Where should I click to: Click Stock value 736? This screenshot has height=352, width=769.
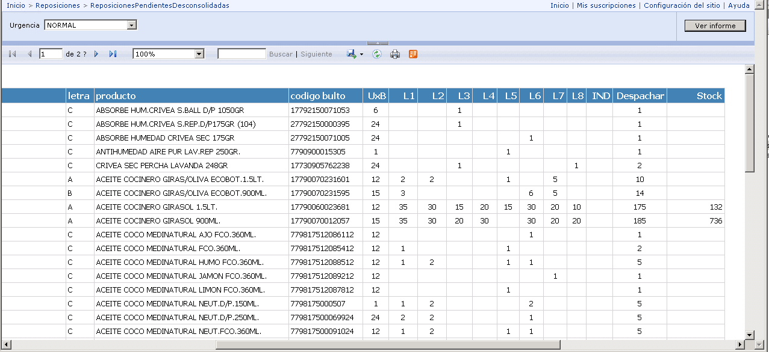coord(716,221)
